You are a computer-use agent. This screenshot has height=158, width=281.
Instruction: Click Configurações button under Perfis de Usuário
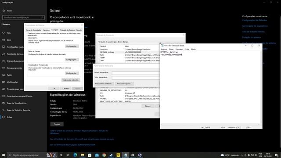point(72,60)
